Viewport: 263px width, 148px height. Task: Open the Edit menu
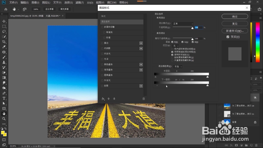click(x=24, y=3)
